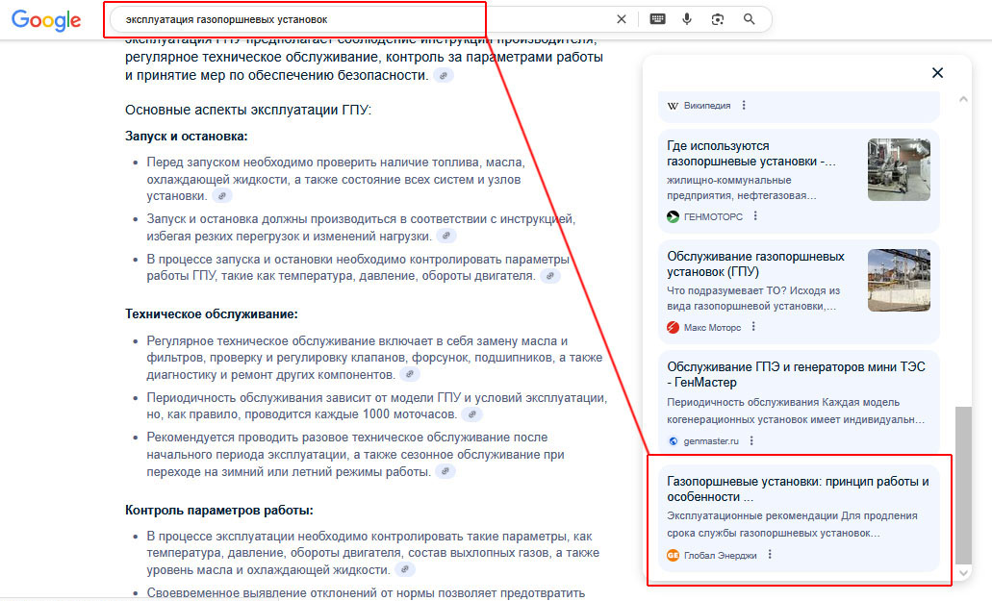Image resolution: width=992 pixels, height=601 pixels.
Task: Click the text 'Основные аспекты эксплуатации ГПУ:'
Action: pos(248,110)
